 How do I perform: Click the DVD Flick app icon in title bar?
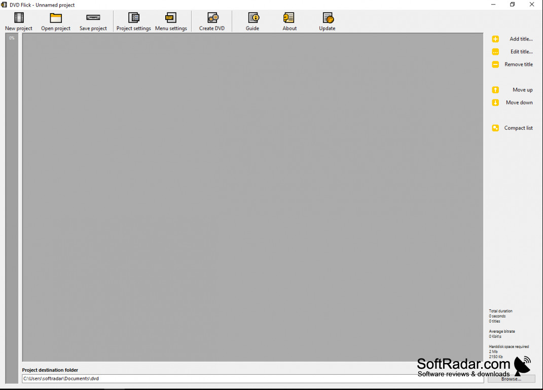coord(4,5)
